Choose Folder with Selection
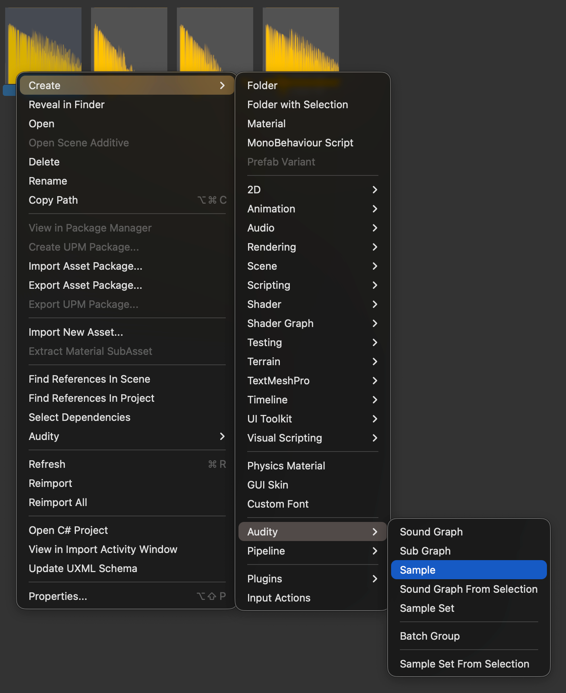Image resolution: width=566 pixels, height=693 pixels. tap(312, 104)
